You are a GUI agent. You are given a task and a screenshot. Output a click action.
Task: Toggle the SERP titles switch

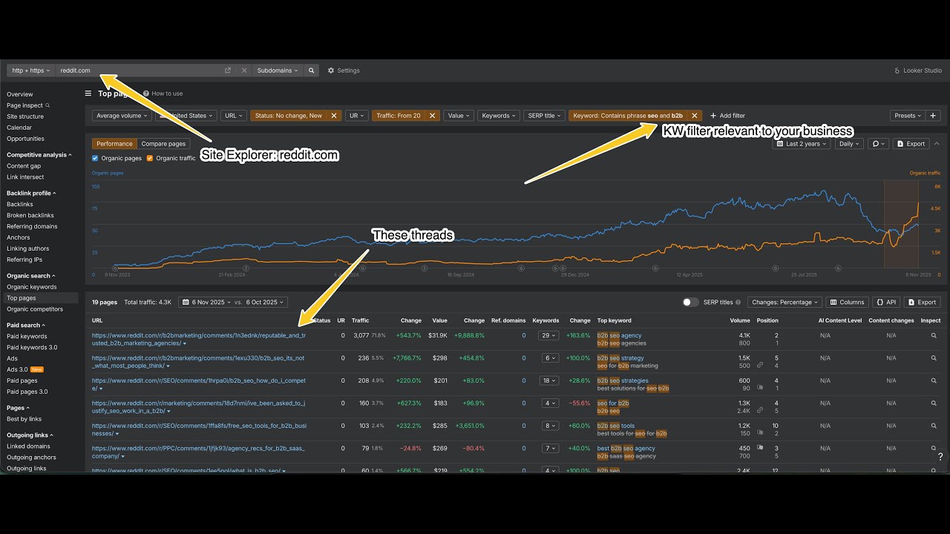pyautogui.click(x=690, y=302)
